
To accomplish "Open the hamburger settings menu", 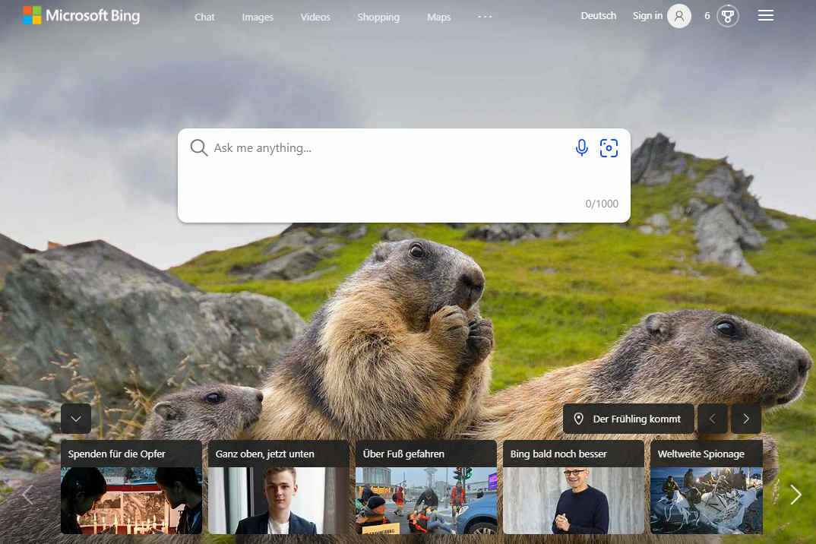I will coord(766,16).
